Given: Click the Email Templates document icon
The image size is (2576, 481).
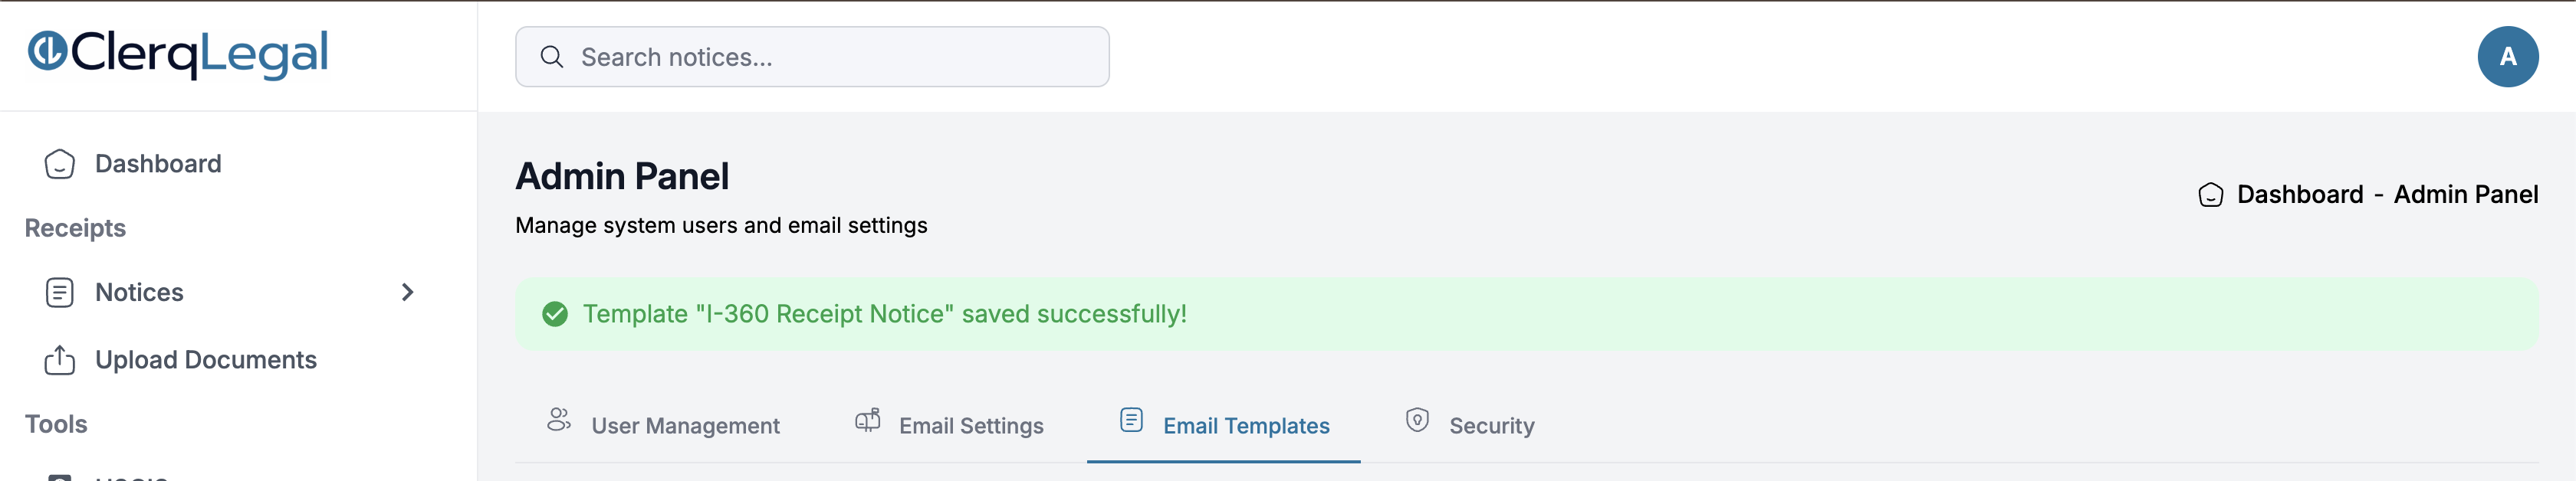Looking at the screenshot, I should coord(1131,420).
